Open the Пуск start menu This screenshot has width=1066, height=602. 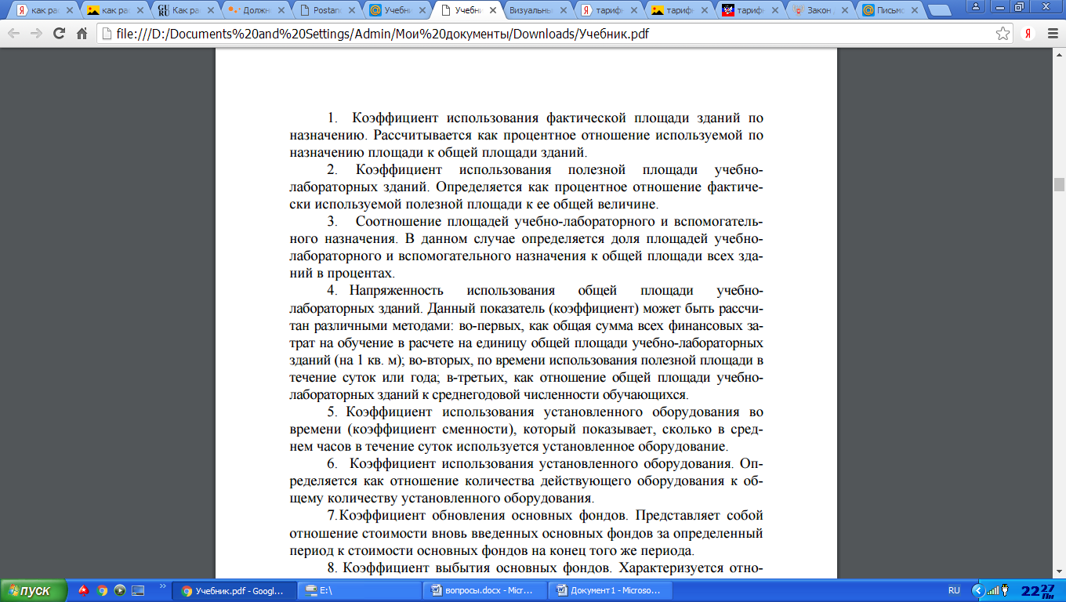pos(32,590)
